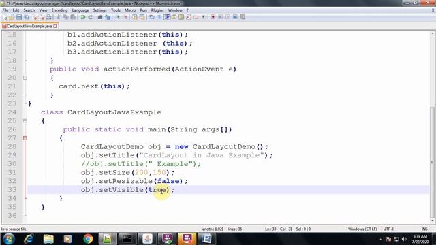Click 'Windows (CR LF)' in status bar
Screen dimensions: 436x245
362,229
